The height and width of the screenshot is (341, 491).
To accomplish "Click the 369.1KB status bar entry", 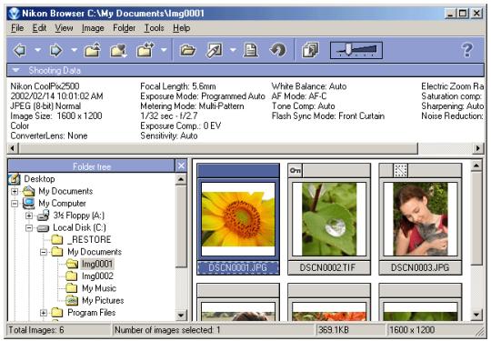I will click(333, 330).
